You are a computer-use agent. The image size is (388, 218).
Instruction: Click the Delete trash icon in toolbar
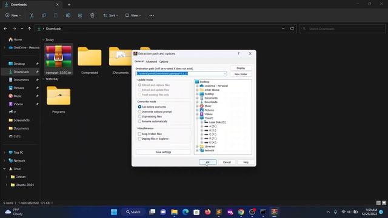92,15
